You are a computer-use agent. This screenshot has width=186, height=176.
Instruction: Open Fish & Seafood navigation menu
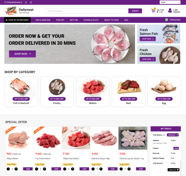(x=43, y=20)
